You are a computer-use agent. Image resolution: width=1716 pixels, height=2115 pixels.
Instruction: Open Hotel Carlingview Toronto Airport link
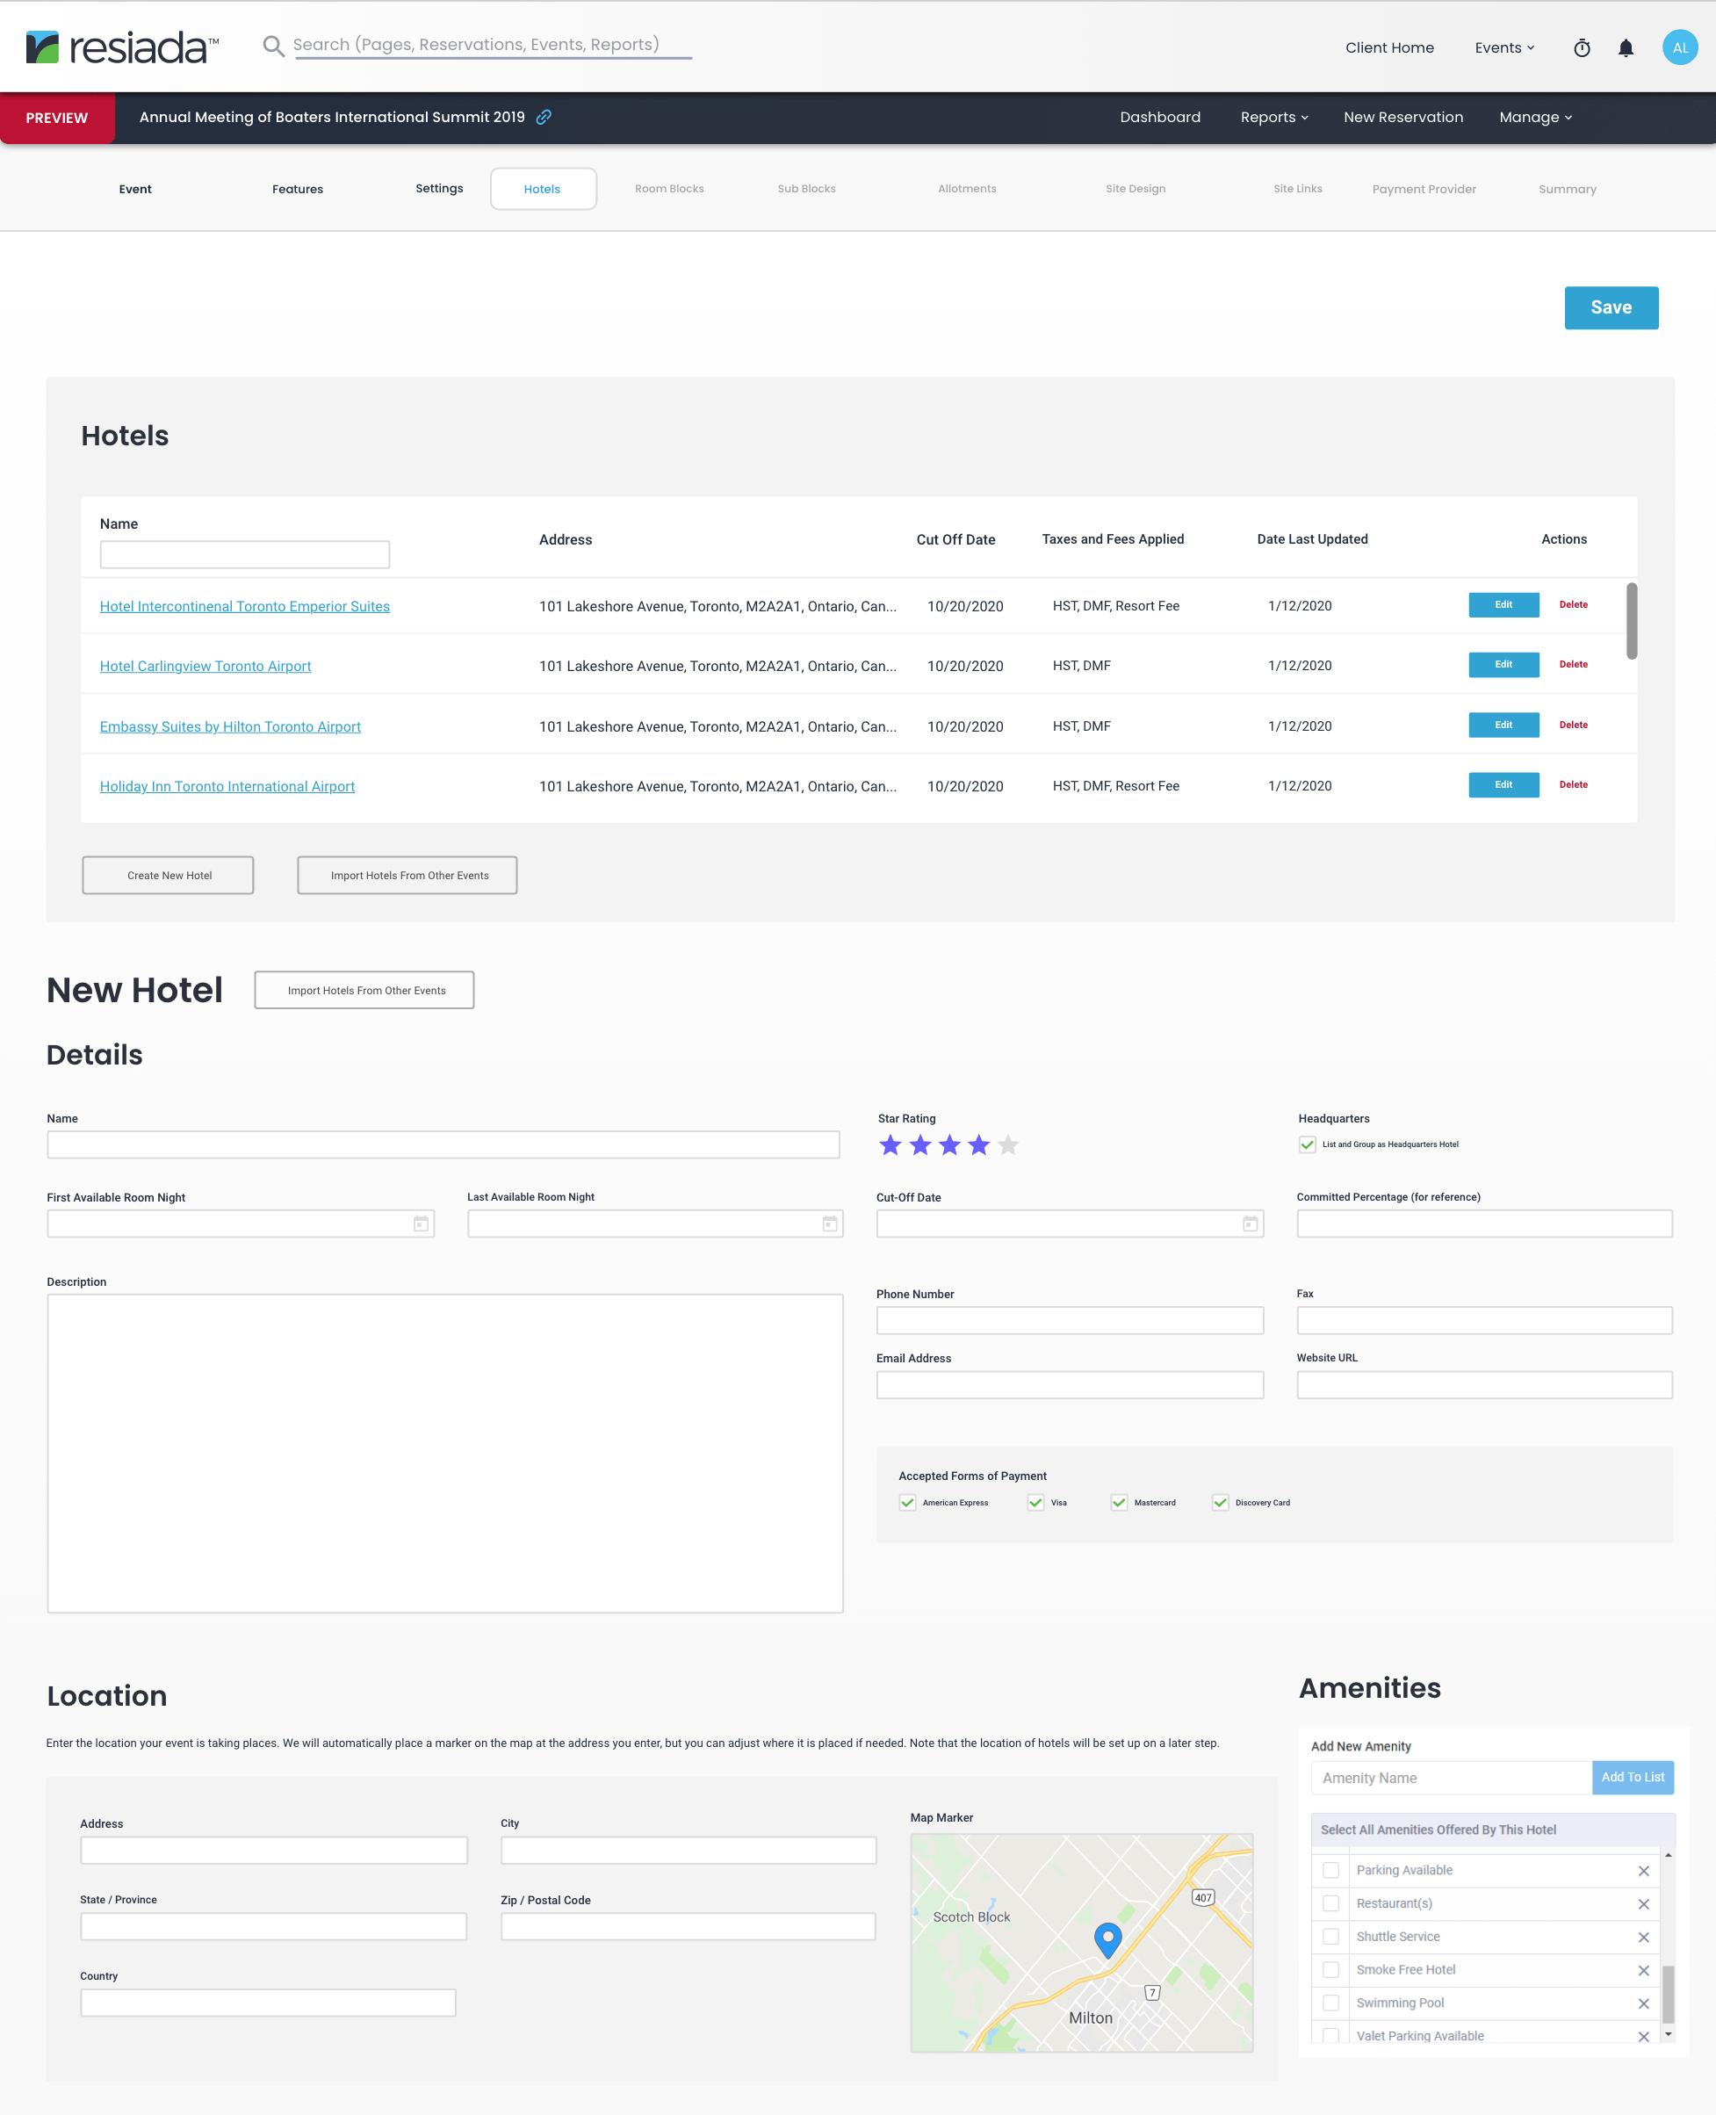[x=205, y=667]
